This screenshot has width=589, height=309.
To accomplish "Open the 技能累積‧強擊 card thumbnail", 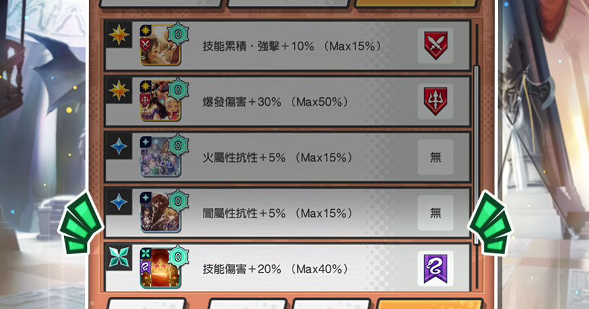I will (160, 45).
